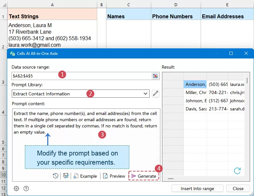Click the 'Phone Numbers' header cell
Image resolution: width=254 pixels, height=196 pixels.
[176, 14]
